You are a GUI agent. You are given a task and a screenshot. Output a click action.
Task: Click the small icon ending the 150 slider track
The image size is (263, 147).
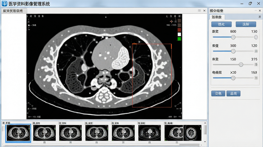(x=256, y=65)
